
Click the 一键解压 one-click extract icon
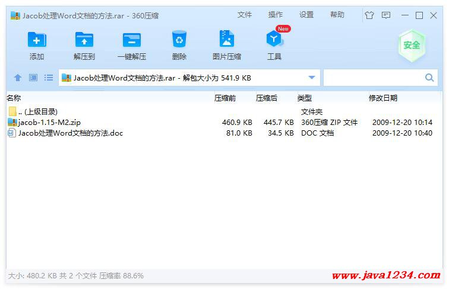pos(132,40)
